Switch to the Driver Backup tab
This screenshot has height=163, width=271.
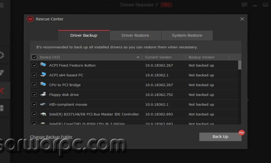(x=84, y=35)
